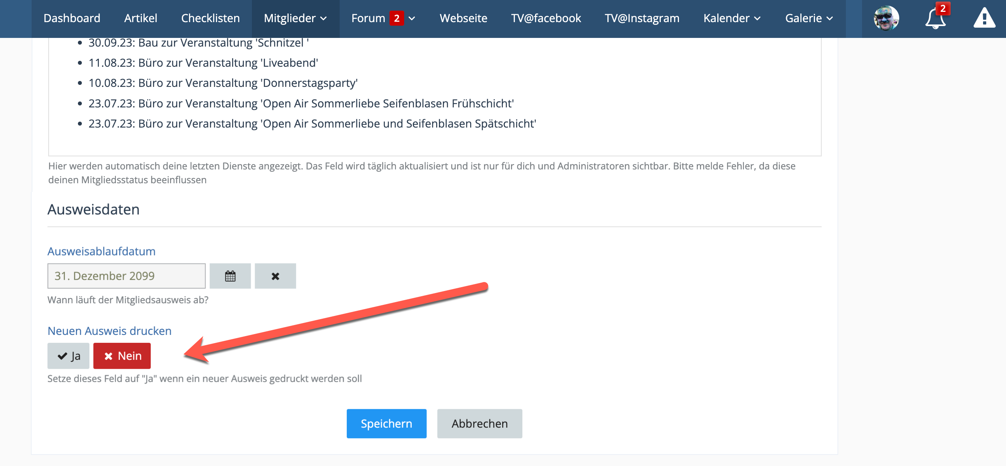The width and height of the screenshot is (1006, 466).
Task: Open the user profile avatar
Action: point(886,18)
